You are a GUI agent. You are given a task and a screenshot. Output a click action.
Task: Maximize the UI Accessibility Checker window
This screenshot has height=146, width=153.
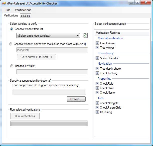point(138,2)
